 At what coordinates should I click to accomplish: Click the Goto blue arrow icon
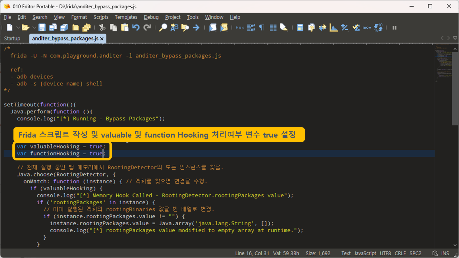point(196,27)
